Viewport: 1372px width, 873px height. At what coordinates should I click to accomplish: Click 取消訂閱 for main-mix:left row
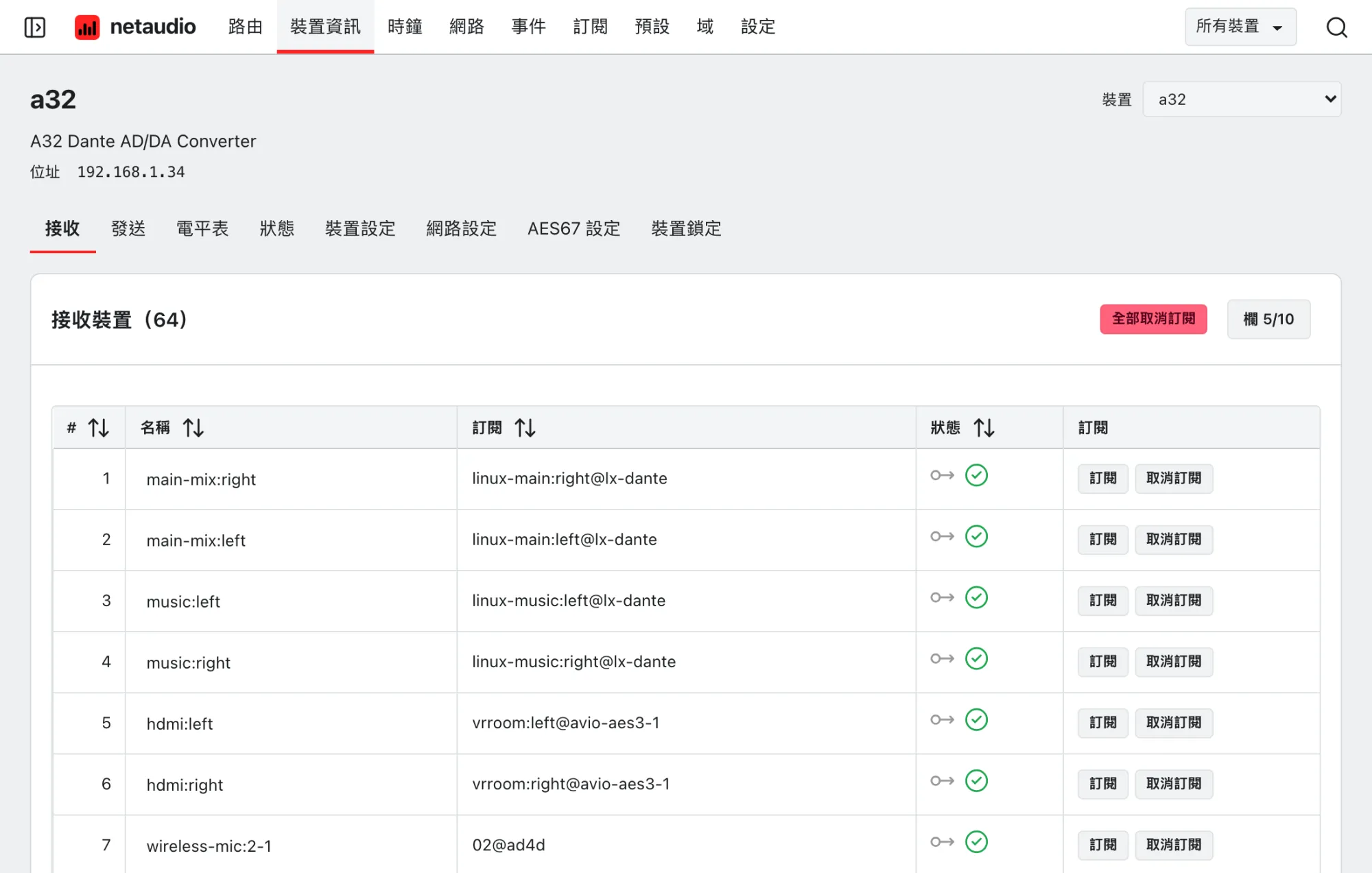coord(1173,539)
